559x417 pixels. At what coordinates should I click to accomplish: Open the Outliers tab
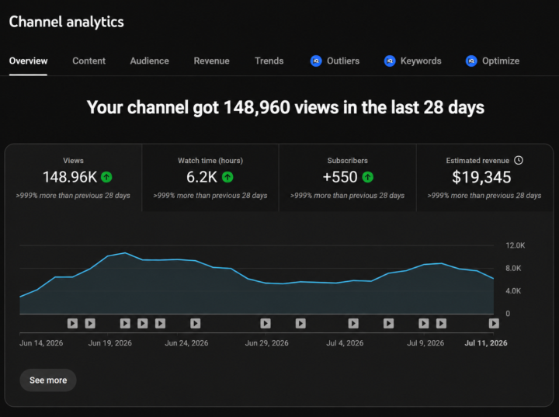(335, 61)
